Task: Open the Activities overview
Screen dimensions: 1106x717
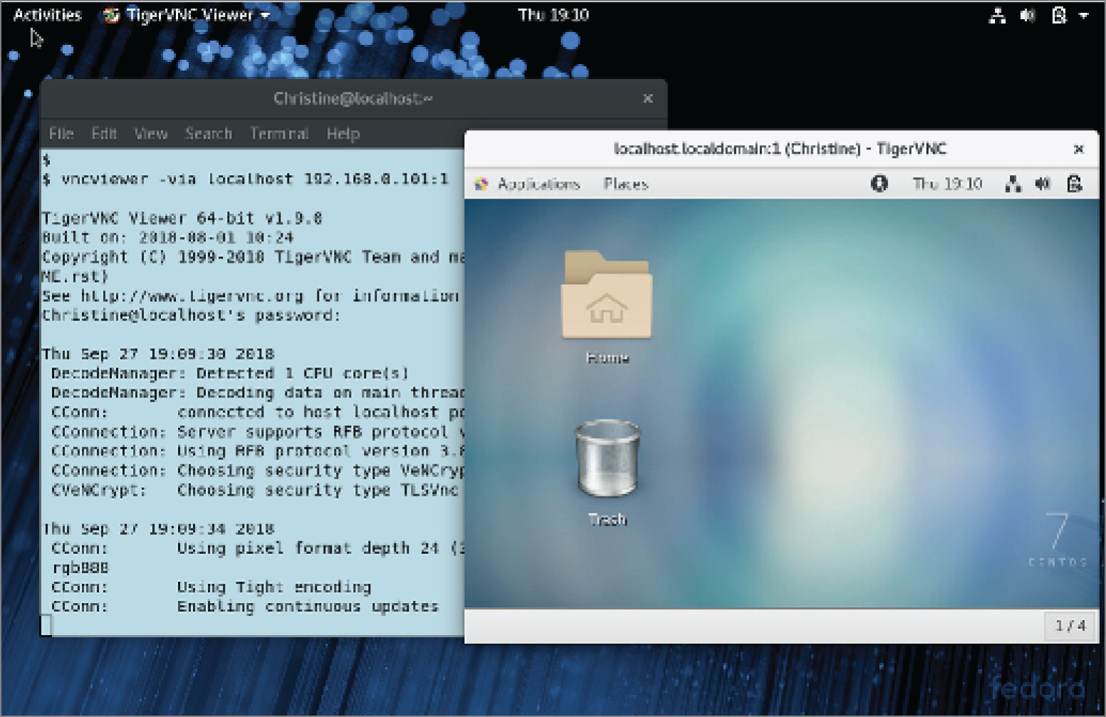Action: [47, 14]
